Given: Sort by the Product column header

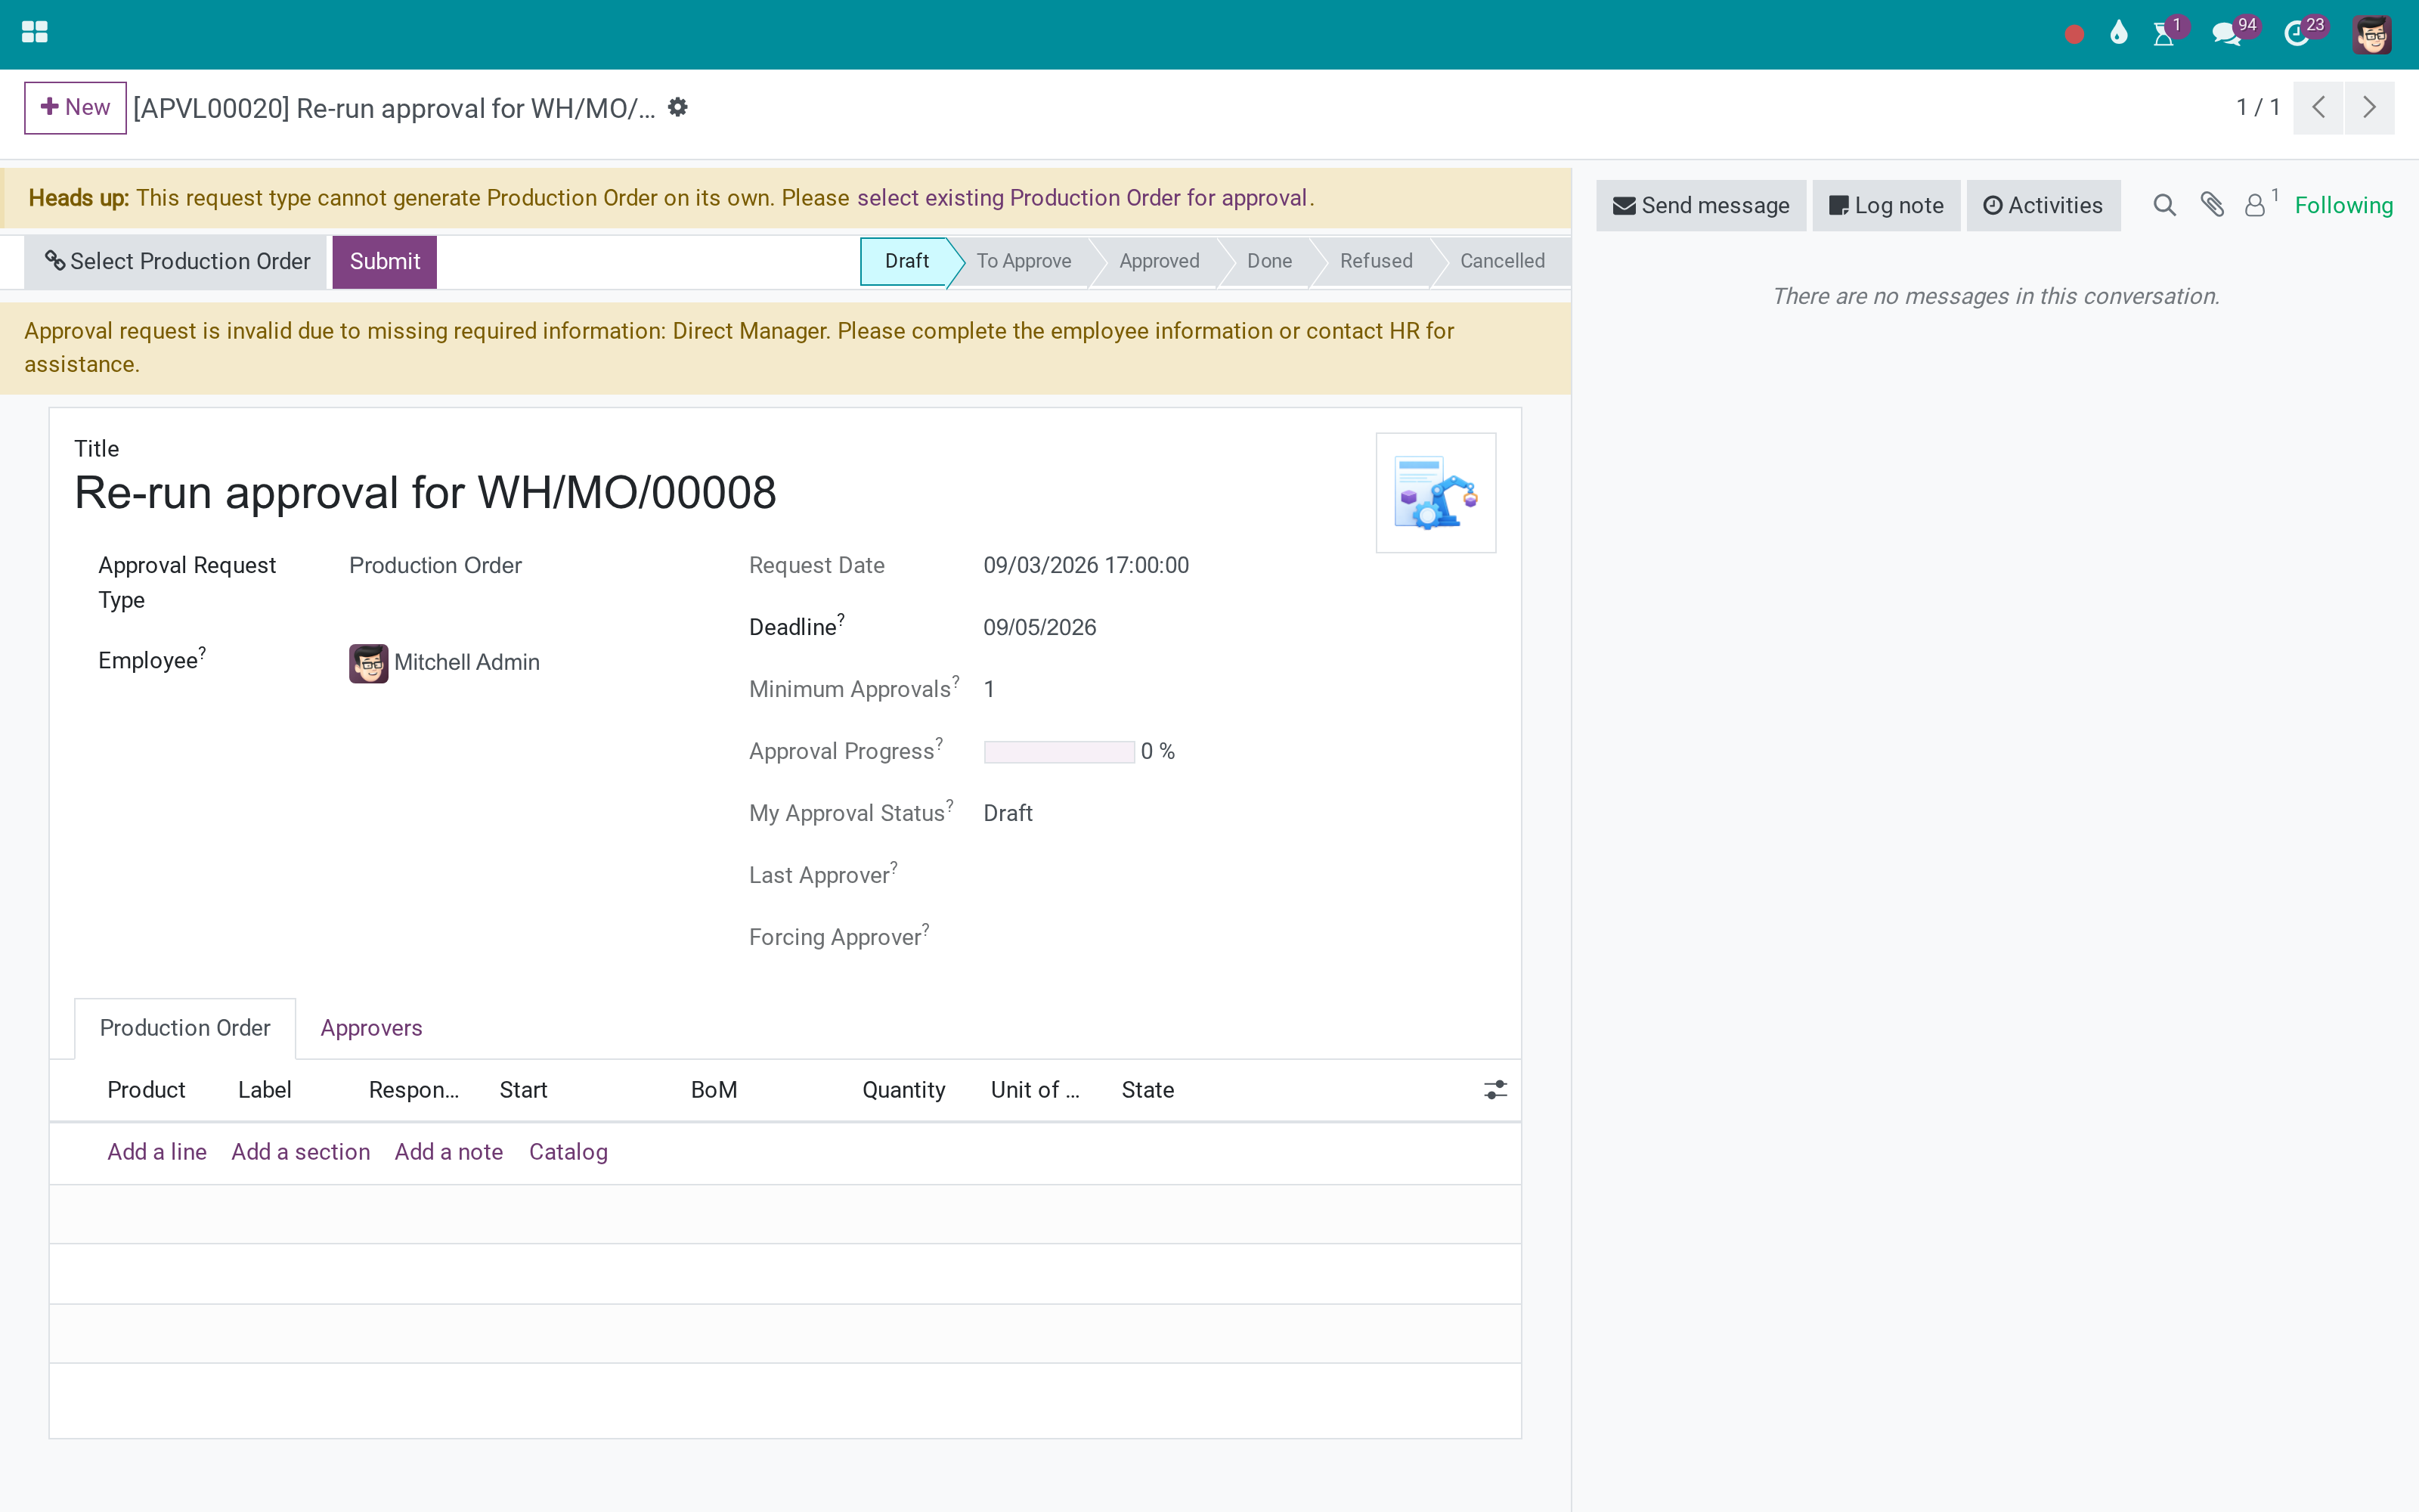Looking at the screenshot, I should 146,1090.
